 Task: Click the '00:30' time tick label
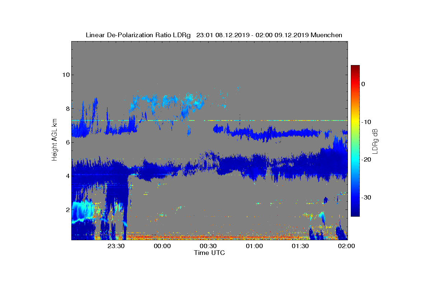coord(208,246)
